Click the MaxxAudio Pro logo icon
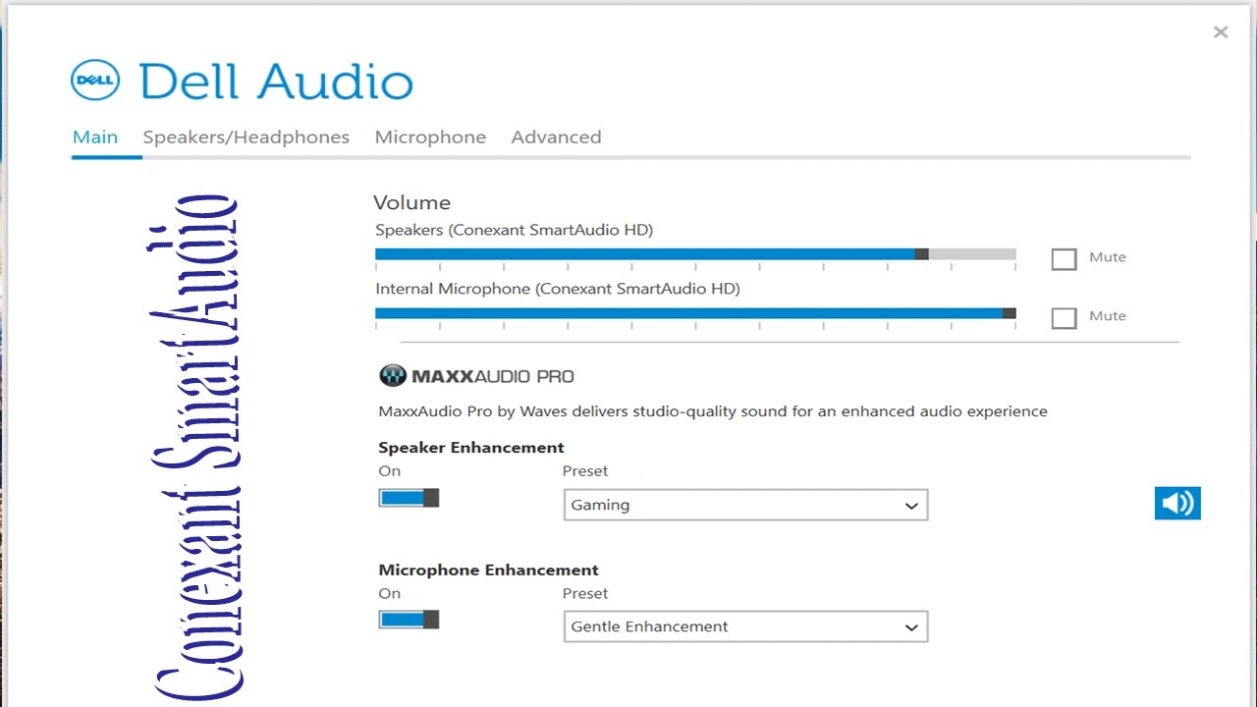This screenshot has width=1257, height=707. pos(393,376)
